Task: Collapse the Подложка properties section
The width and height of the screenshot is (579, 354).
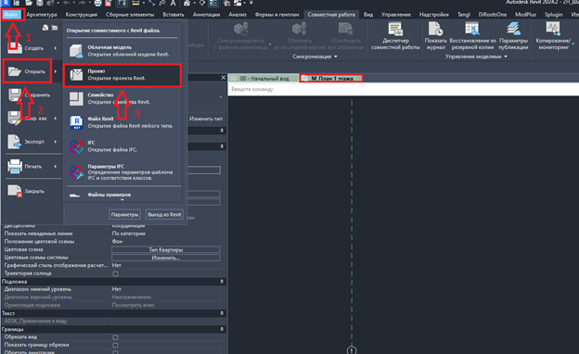Action: [x=222, y=282]
